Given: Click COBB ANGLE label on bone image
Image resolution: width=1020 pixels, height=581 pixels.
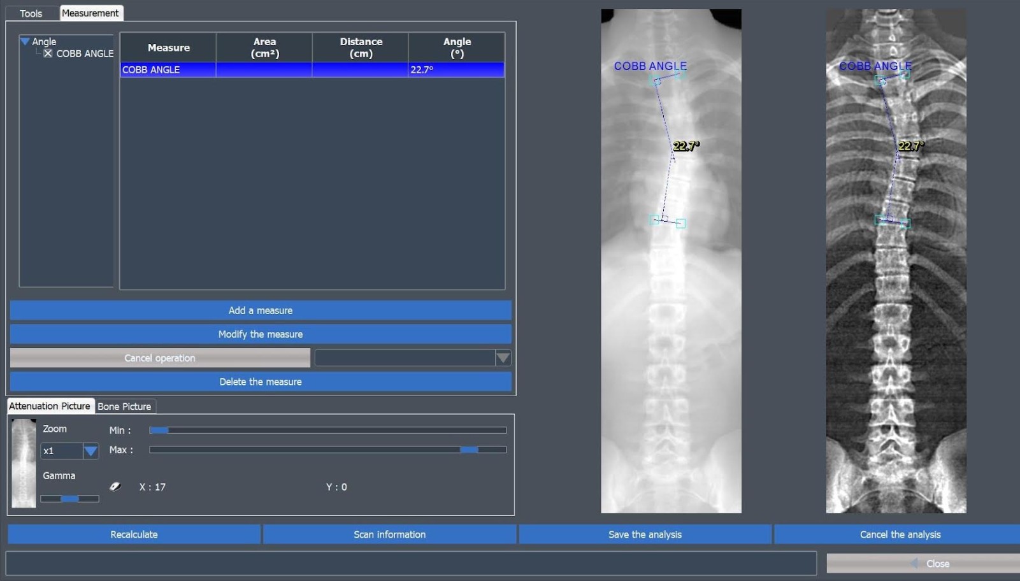Looking at the screenshot, I should (x=875, y=66).
